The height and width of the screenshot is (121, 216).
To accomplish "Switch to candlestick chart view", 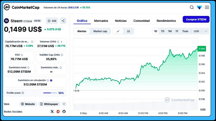I will click(128, 31).
